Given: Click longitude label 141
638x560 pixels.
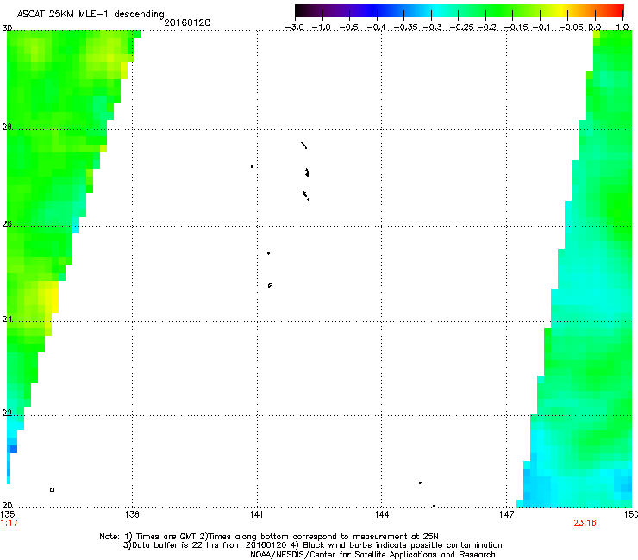Looking at the screenshot, I should point(256,514).
